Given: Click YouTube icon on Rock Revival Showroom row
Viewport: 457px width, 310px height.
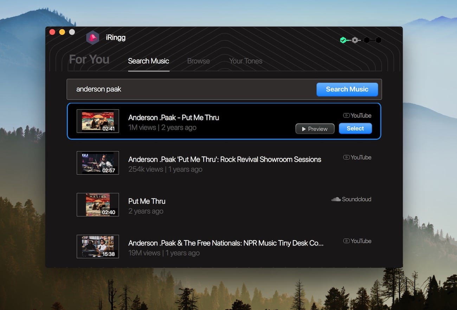Looking at the screenshot, I should 346,157.
